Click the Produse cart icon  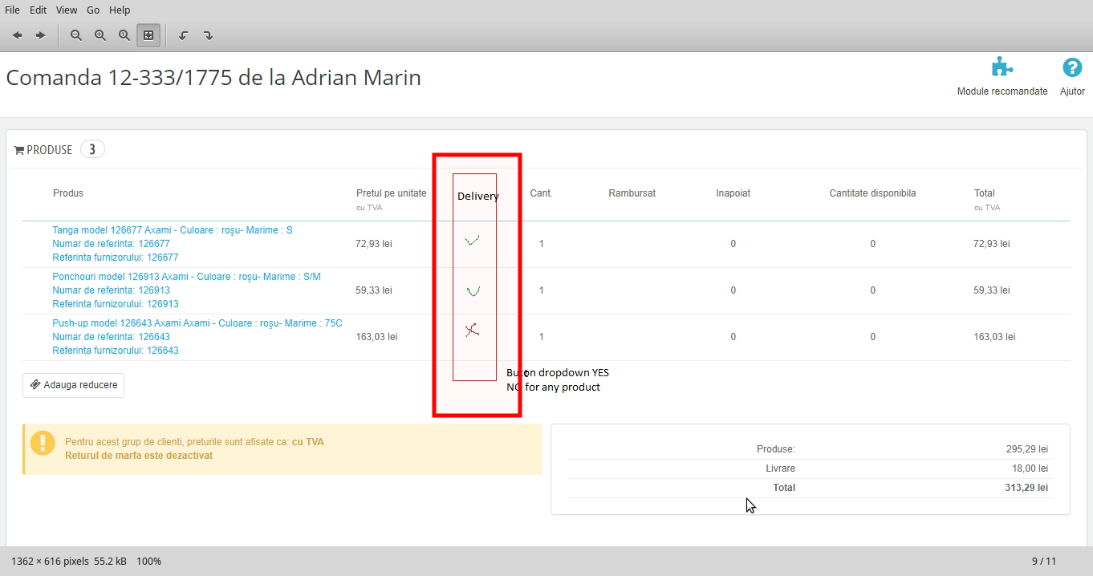[x=19, y=150]
